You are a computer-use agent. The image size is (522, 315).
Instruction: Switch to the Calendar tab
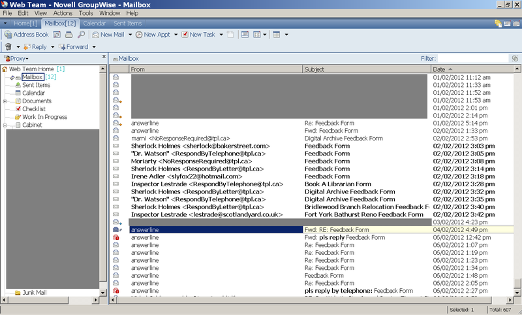tap(94, 24)
